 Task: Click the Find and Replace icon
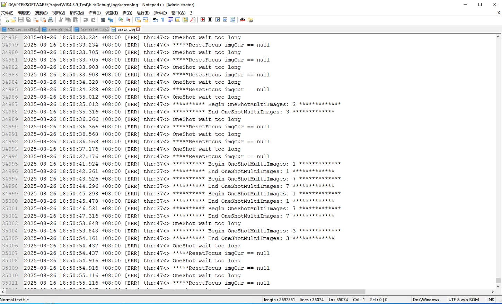click(111, 20)
